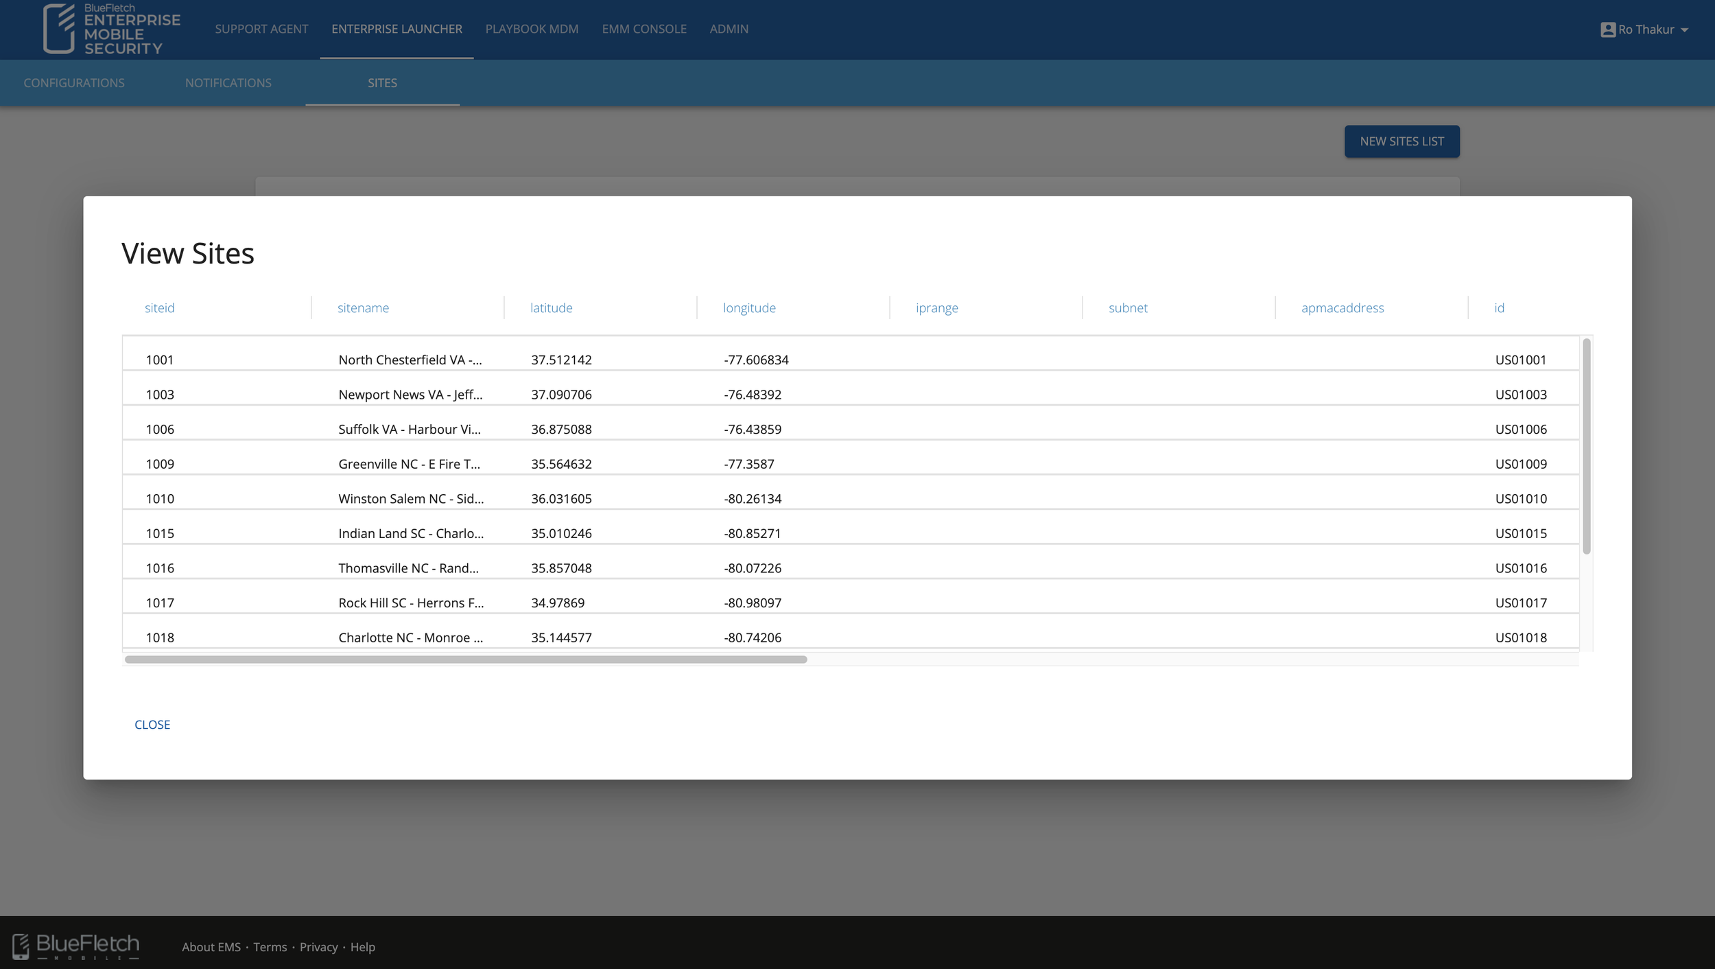Sort by the siteid column header
Image resolution: width=1715 pixels, height=969 pixels.
point(159,308)
